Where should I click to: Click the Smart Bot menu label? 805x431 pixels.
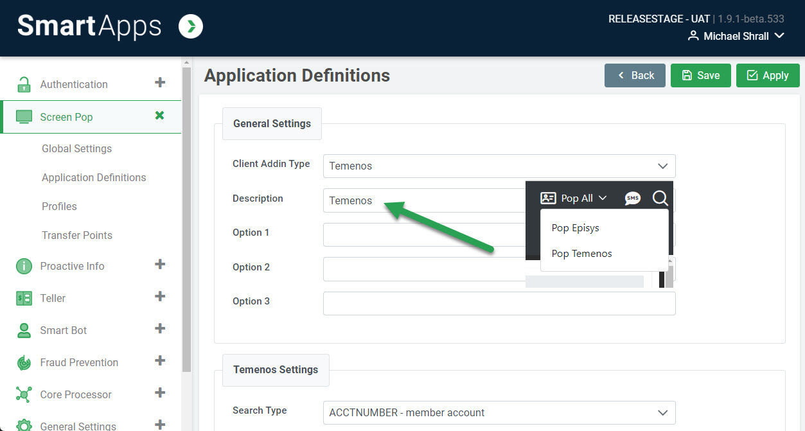coord(64,330)
